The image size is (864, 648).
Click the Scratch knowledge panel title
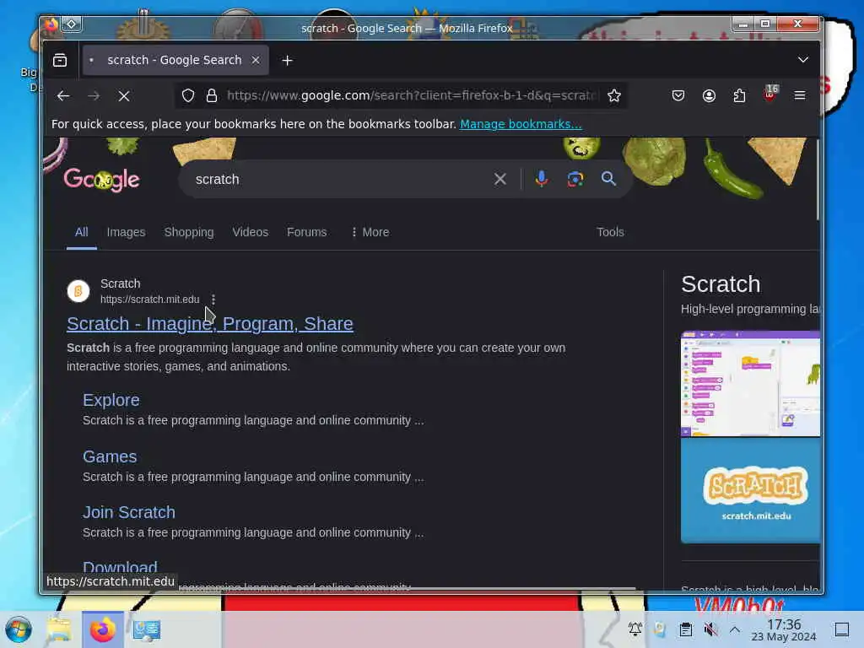tap(721, 284)
